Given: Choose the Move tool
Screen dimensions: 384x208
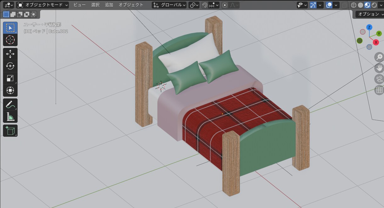Looking at the screenshot, I should tap(10, 54).
